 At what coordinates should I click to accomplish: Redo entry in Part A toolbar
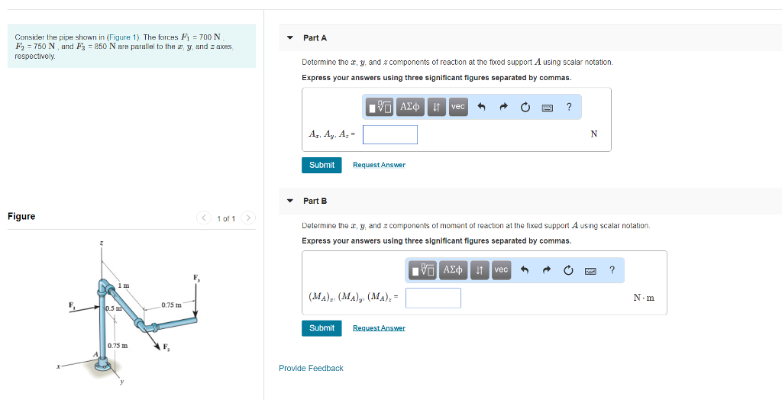503,108
